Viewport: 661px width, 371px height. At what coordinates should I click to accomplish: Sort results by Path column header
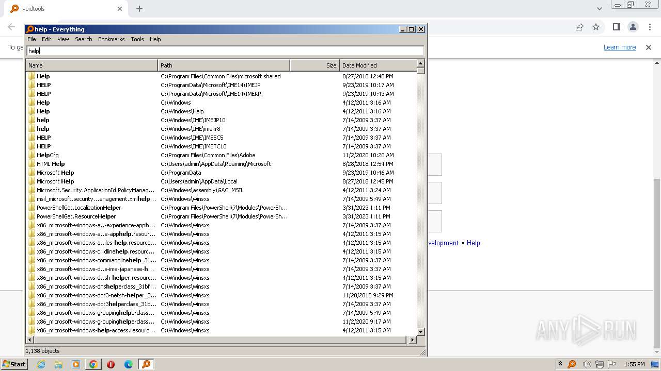pos(224,65)
